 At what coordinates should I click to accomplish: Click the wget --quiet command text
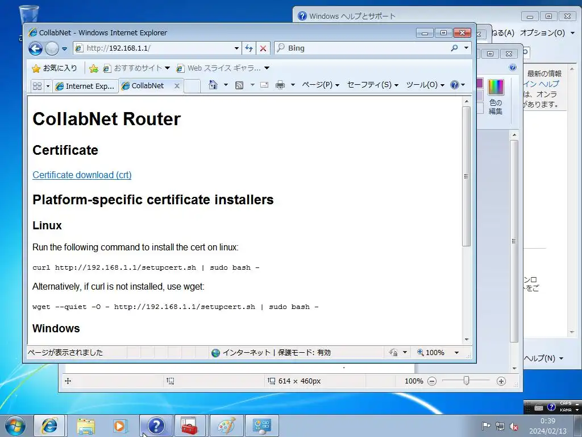175,307
